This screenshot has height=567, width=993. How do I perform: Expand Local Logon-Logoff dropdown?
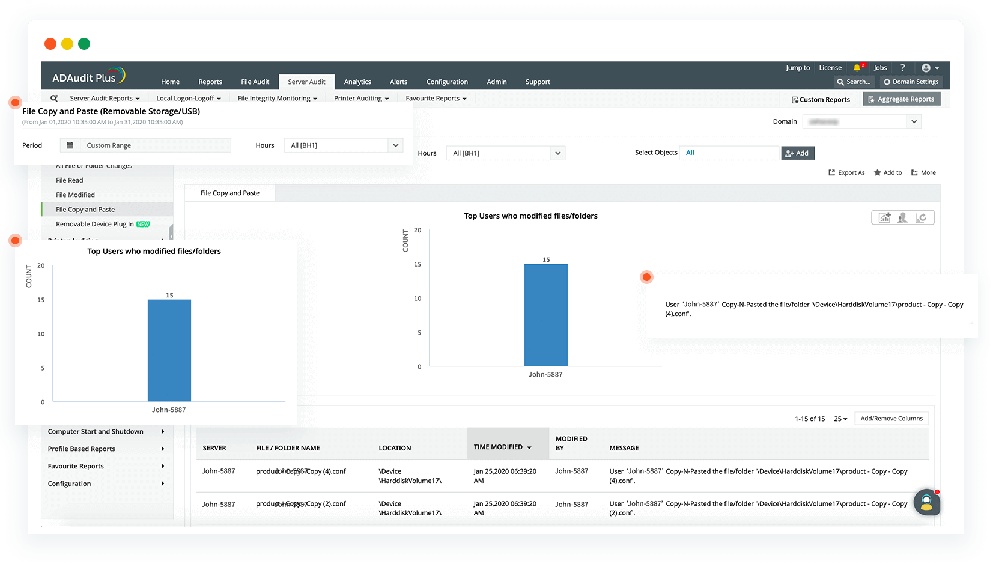pyautogui.click(x=189, y=99)
